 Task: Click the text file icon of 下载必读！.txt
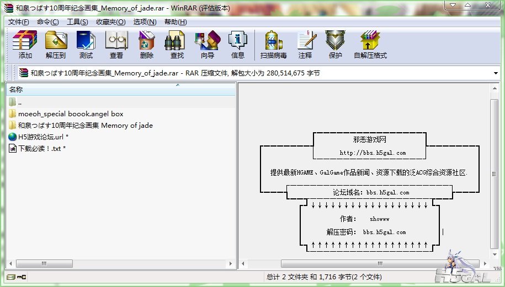[13, 149]
